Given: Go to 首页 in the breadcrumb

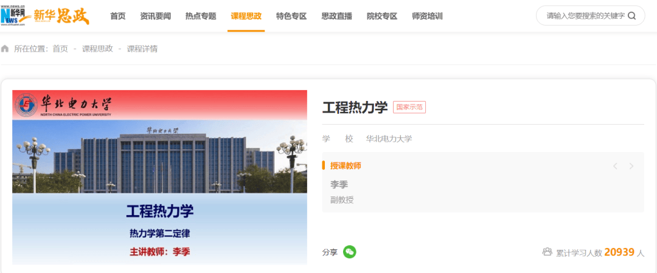Looking at the screenshot, I should click(60, 49).
